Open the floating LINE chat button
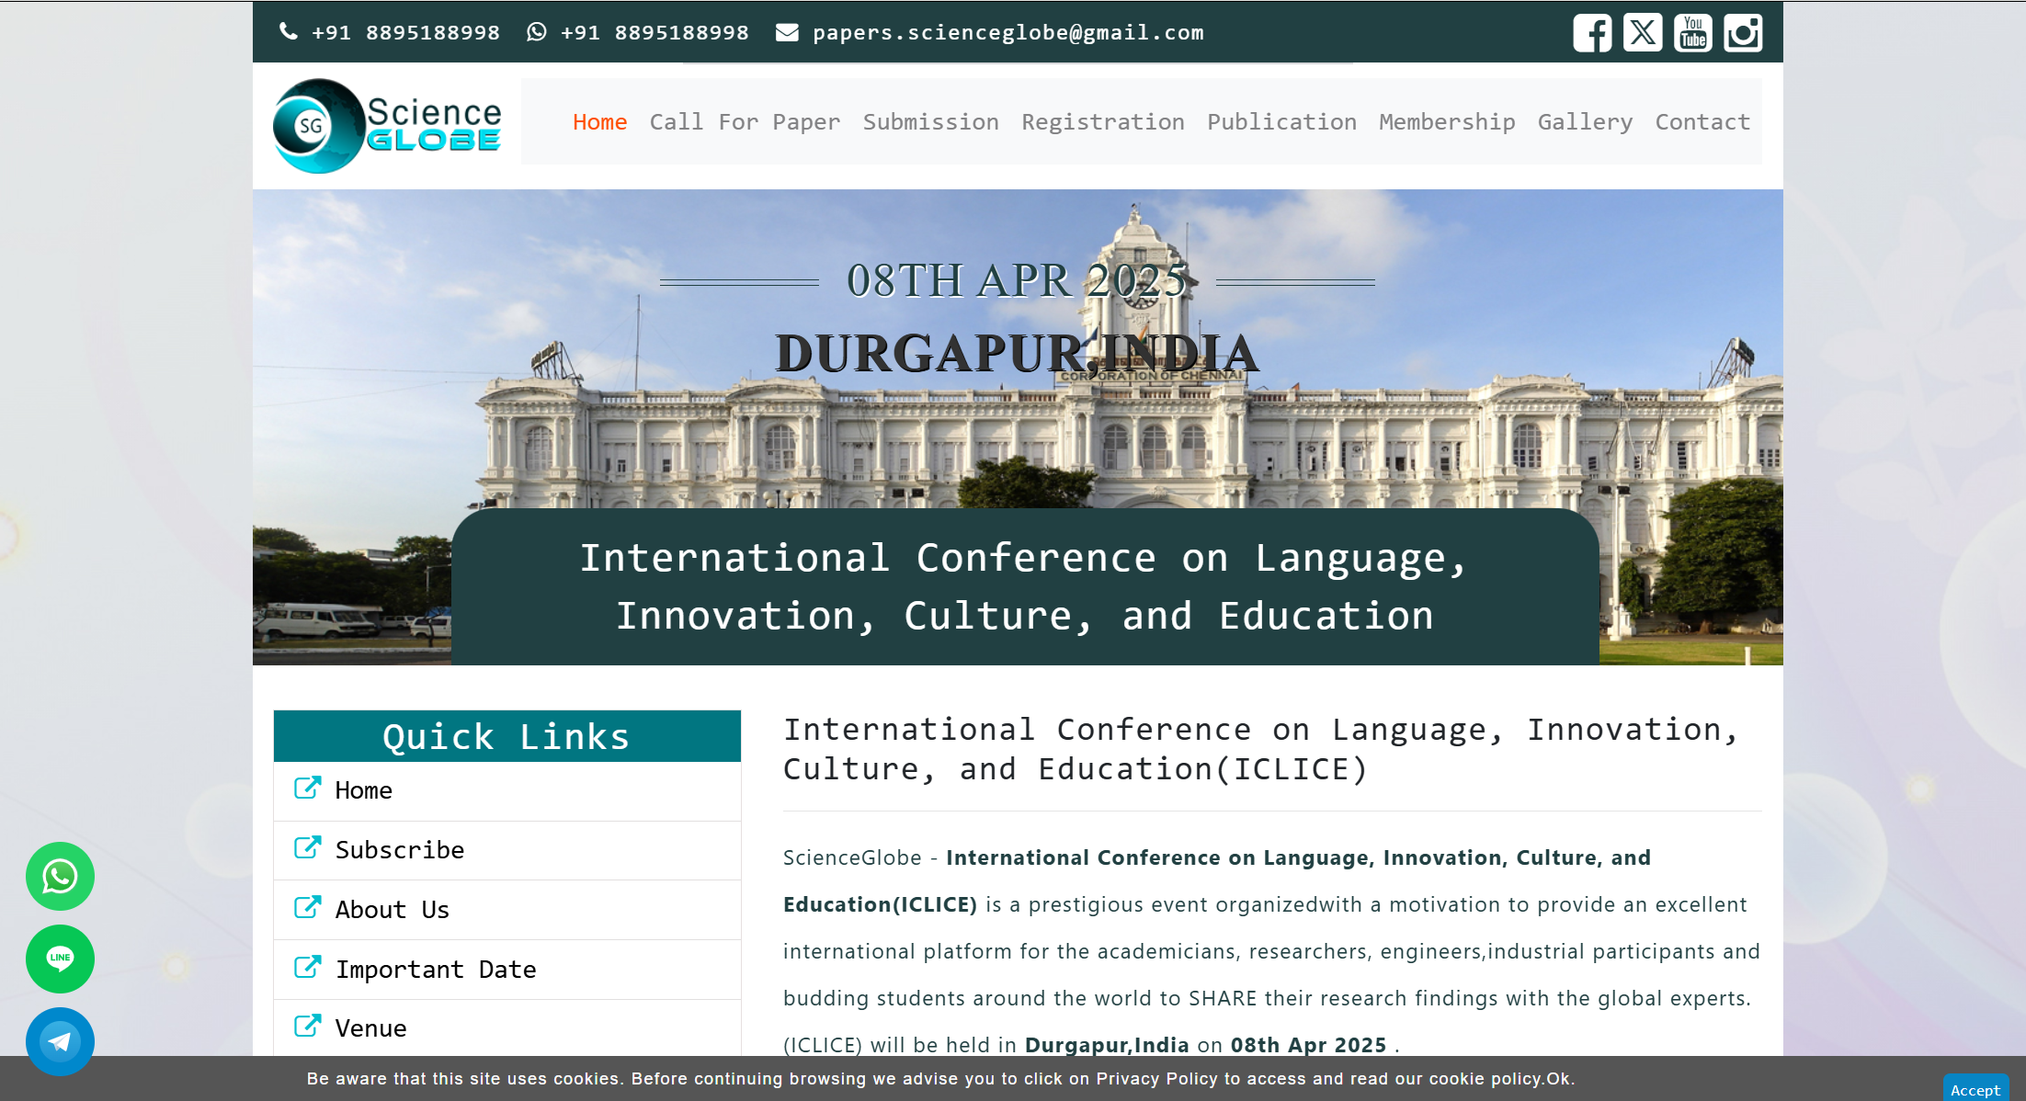2026x1101 pixels. [60, 959]
